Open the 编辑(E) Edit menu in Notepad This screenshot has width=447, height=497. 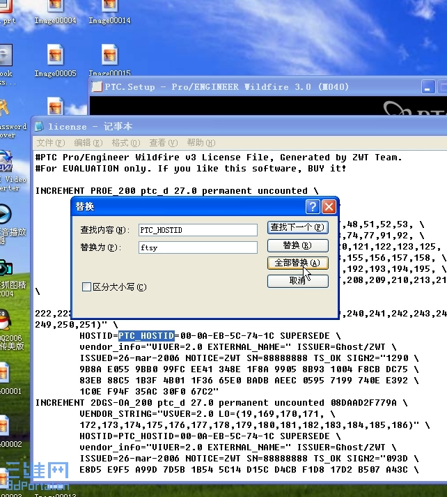[x=88, y=143]
